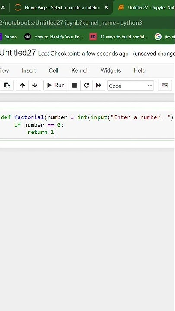Open the 11 ways to build confid... bookmark

tap(119, 37)
